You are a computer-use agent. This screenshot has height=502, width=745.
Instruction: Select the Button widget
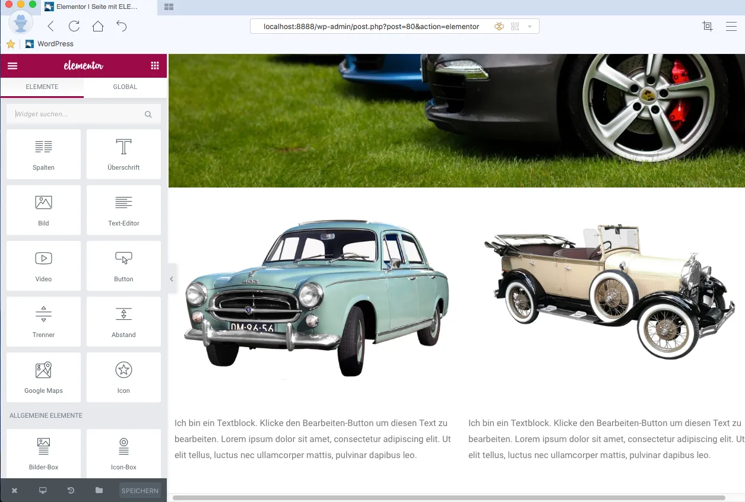click(123, 266)
